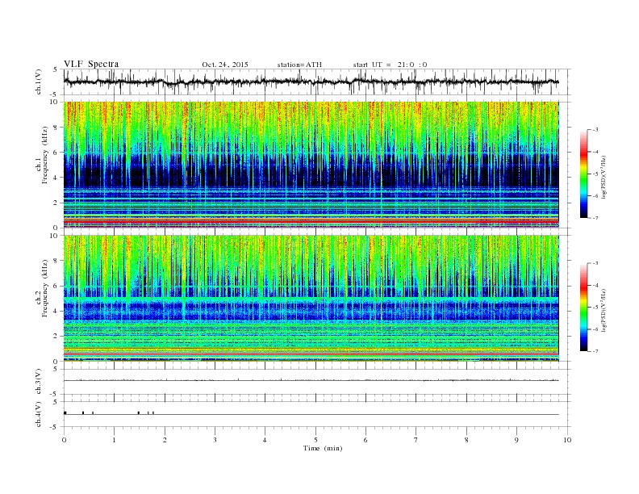Click the x-axis tick label "7"
This screenshot has width=639, height=494.
click(x=416, y=440)
